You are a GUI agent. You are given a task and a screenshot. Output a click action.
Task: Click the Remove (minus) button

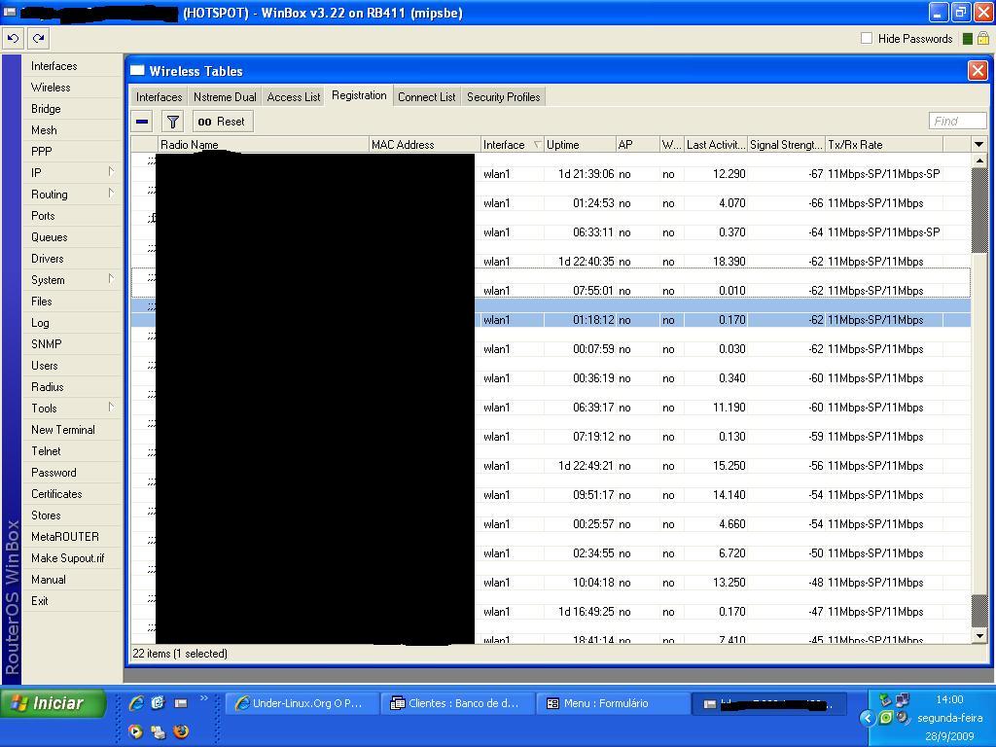[x=142, y=122]
